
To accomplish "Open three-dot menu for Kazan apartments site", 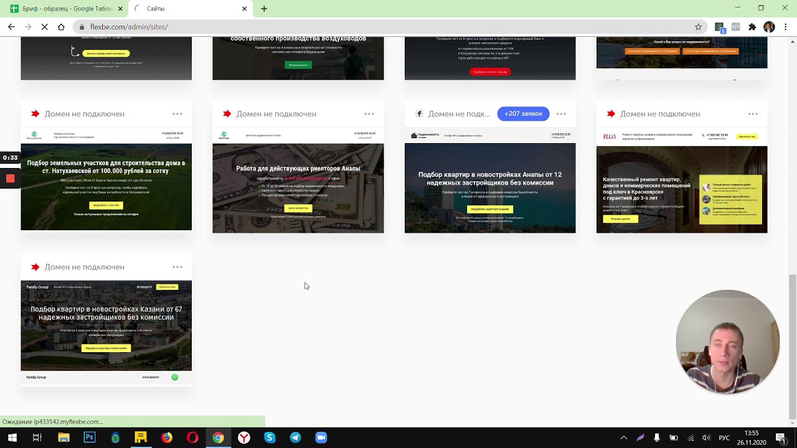I will tap(177, 267).
